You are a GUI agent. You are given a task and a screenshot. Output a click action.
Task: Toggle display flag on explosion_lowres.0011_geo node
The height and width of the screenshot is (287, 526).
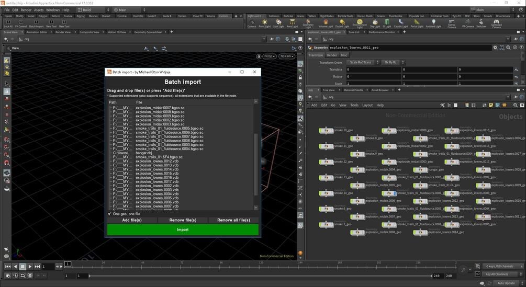(489, 216)
